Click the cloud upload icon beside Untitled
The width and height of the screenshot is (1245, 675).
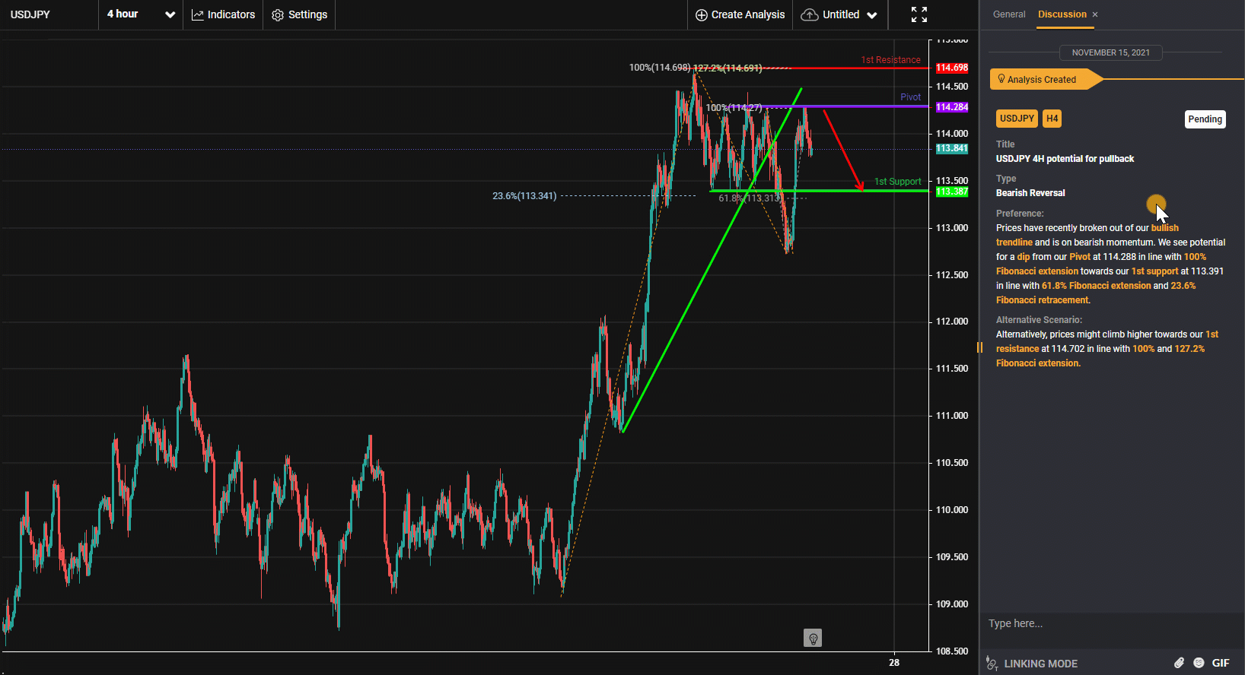coord(810,14)
